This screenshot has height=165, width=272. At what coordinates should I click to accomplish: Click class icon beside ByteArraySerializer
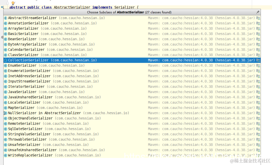click(x=6, y=45)
